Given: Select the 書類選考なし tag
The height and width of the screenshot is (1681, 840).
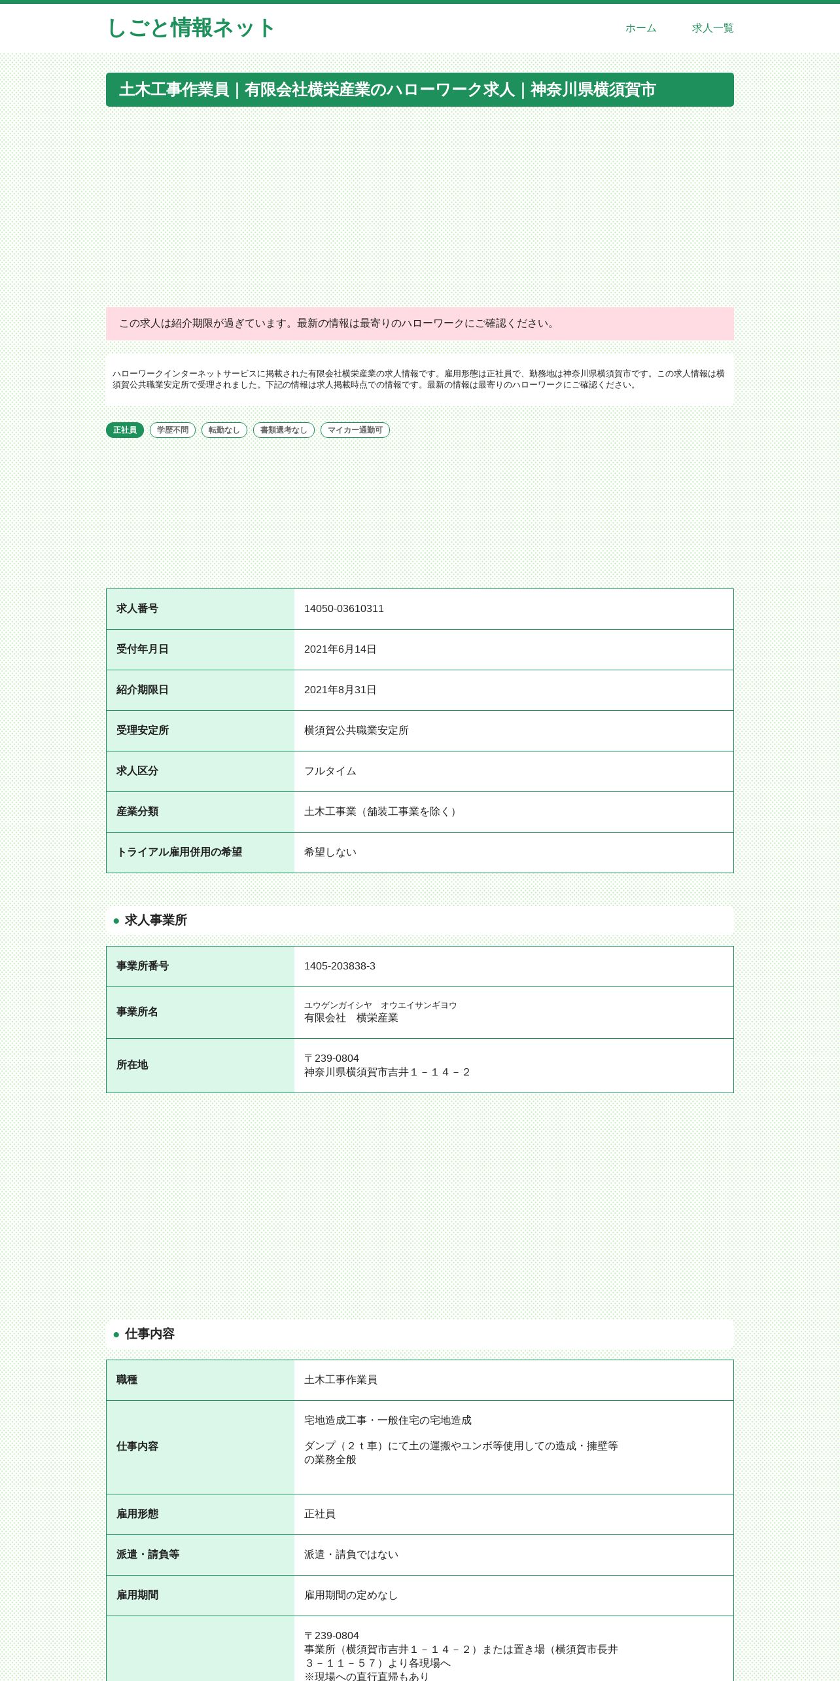Looking at the screenshot, I should [284, 430].
